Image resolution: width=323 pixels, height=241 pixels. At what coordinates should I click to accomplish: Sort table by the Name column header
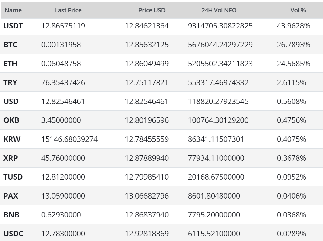(13, 10)
